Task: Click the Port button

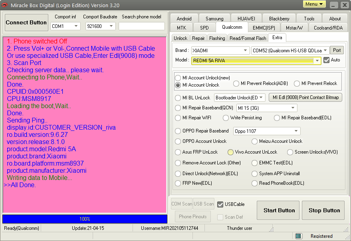Action: pyautogui.click(x=337, y=50)
